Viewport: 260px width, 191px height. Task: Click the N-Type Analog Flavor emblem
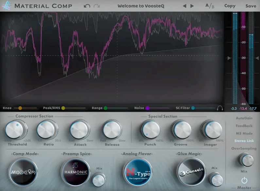pos(138,172)
